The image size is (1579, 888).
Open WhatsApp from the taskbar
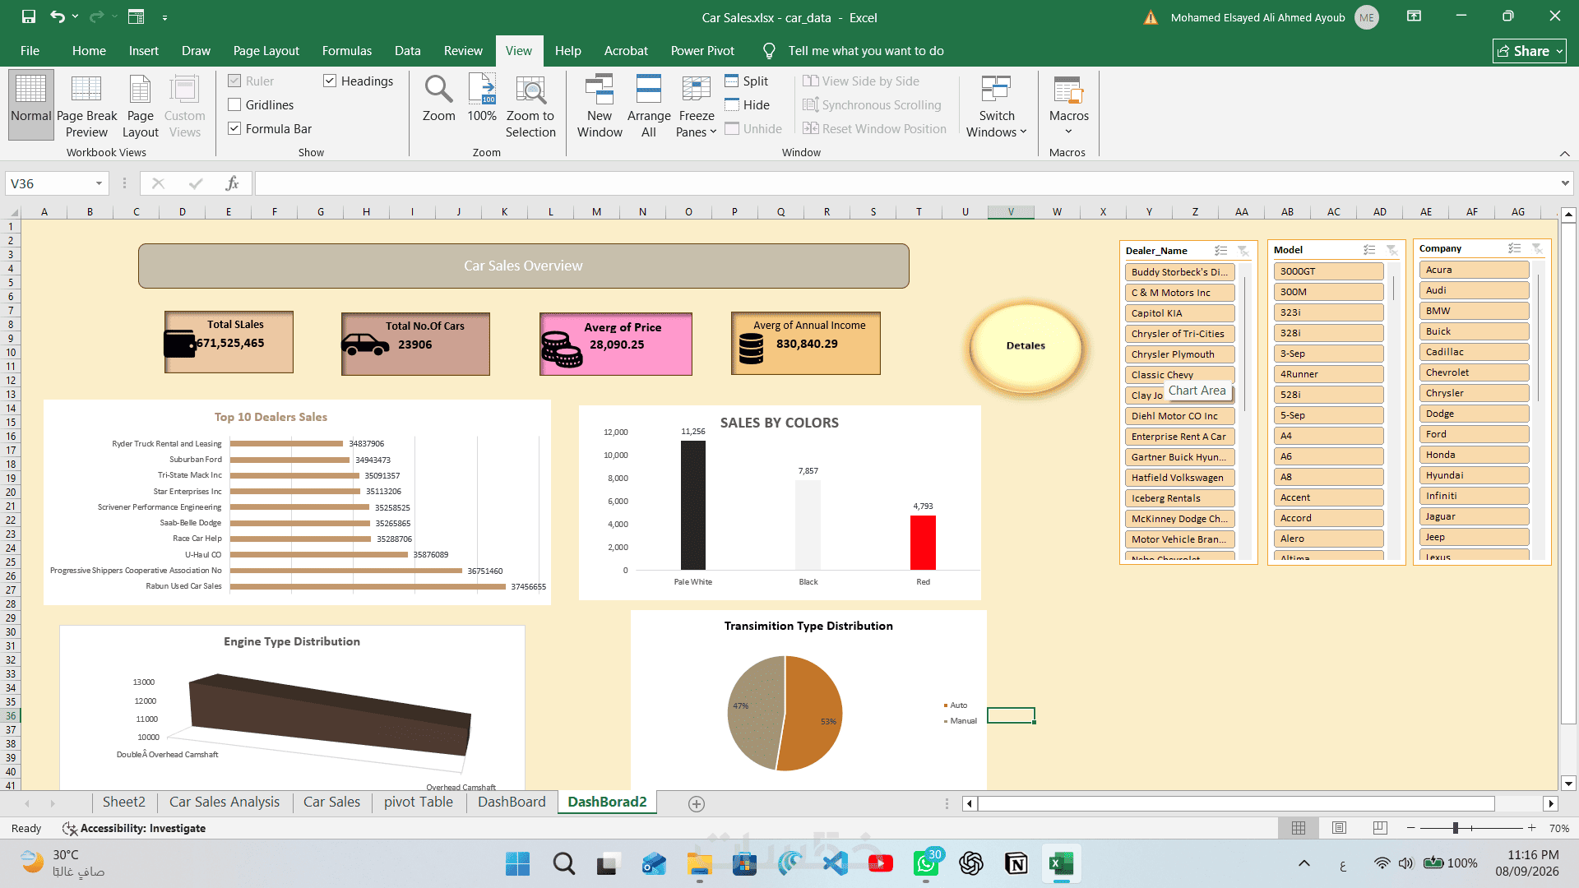tap(926, 863)
